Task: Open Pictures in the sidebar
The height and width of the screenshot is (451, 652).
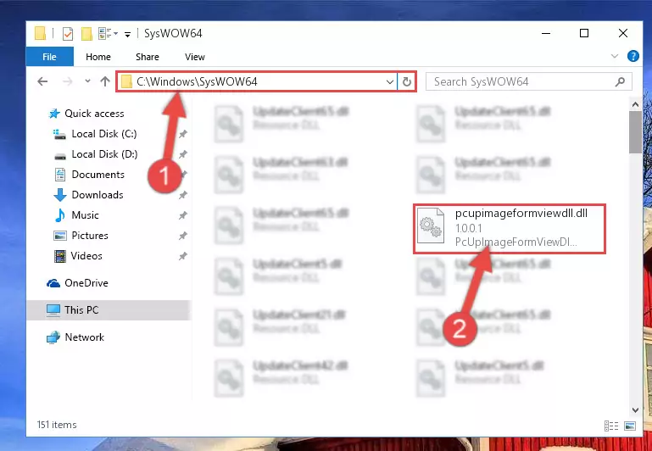Action: [x=89, y=236]
